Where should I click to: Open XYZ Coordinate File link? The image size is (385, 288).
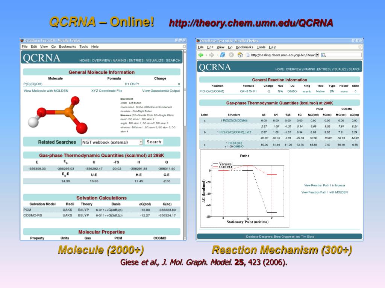coord(106,91)
